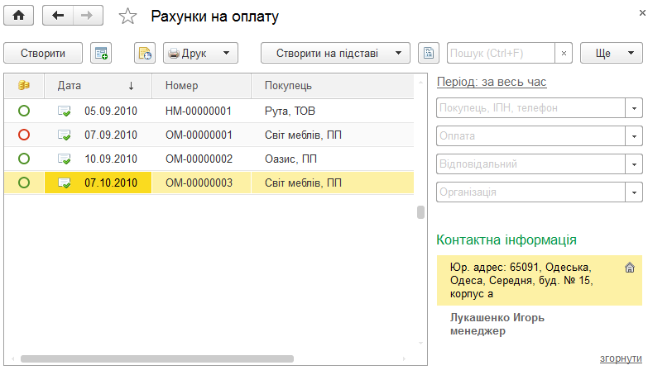Create new invoice by copying icon
This screenshot has width=648, height=370.
[x=101, y=53]
